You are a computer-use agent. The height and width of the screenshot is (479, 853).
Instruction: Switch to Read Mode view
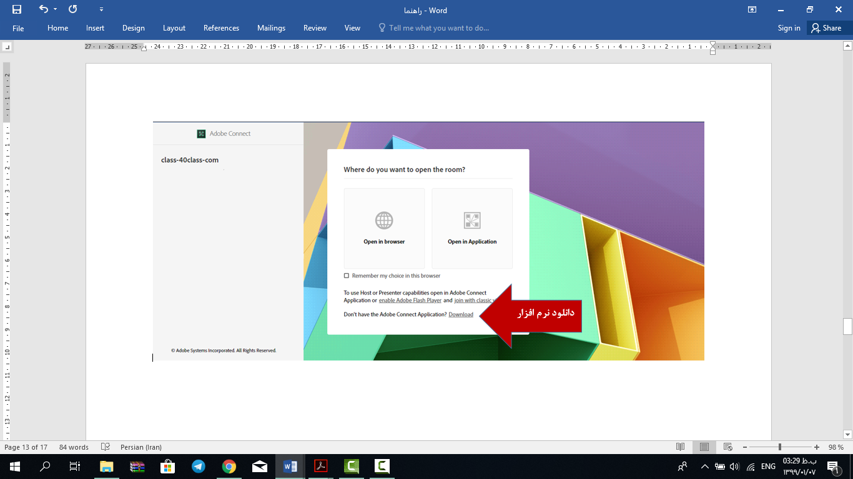pos(681,447)
